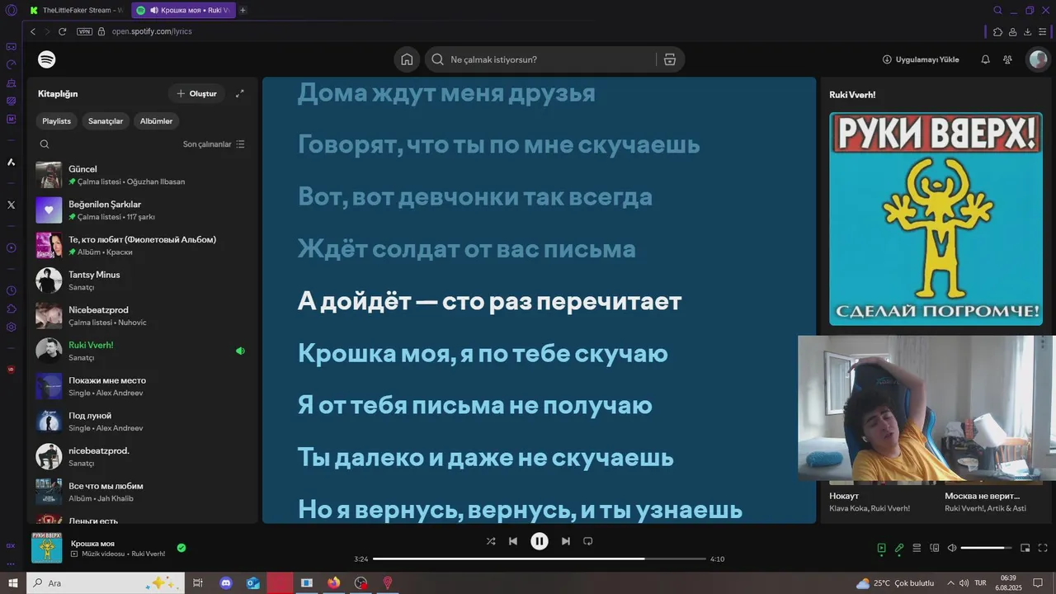
Task: Filter library by Albümler
Action: pyautogui.click(x=156, y=121)
